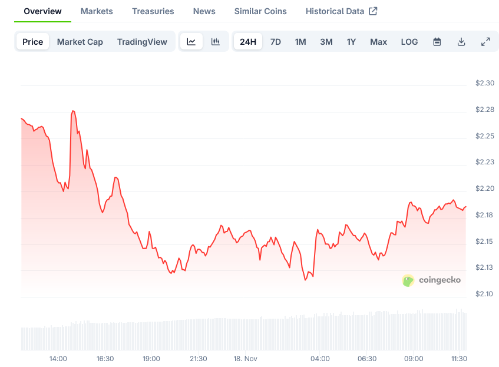Switch to the Markets tab
Screen dimensions: 499x367
[x=97, y=11]
